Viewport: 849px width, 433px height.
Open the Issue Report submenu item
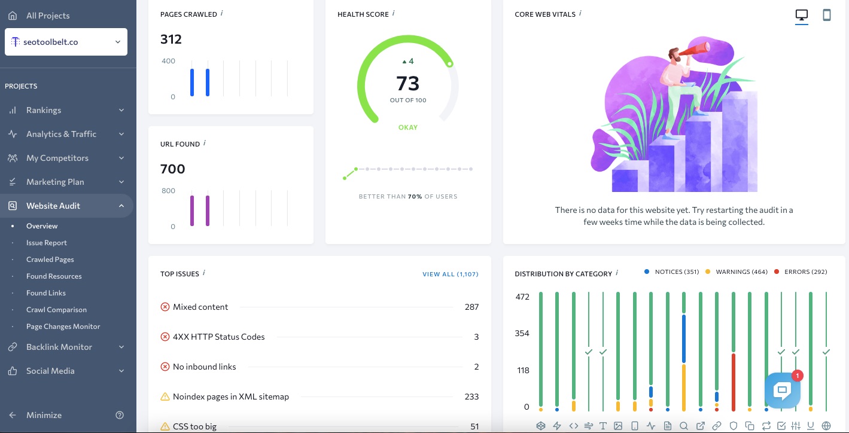[47, 243]
